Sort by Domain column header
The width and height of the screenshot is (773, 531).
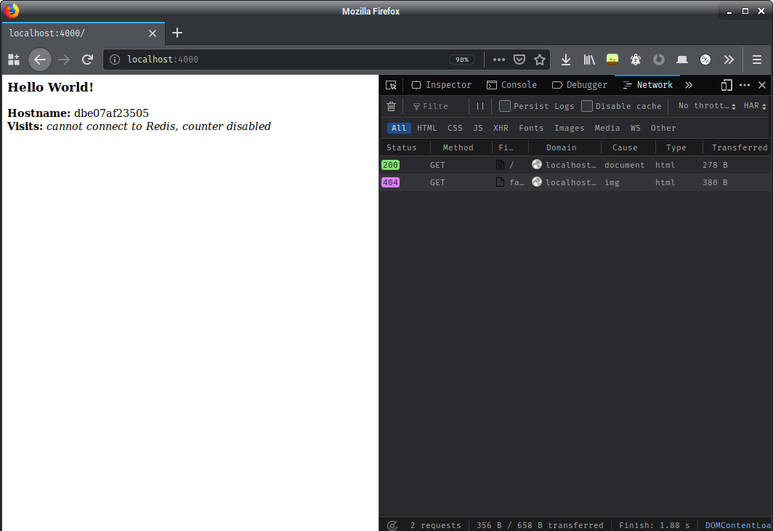coord(564,147)
